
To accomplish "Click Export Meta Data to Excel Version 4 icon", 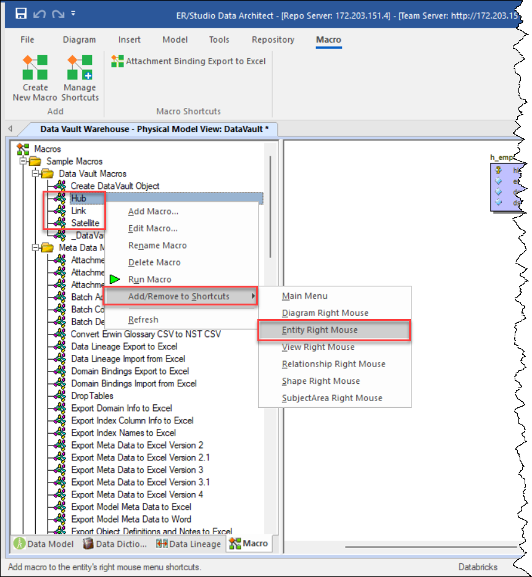I will click(x=60, y=494).
